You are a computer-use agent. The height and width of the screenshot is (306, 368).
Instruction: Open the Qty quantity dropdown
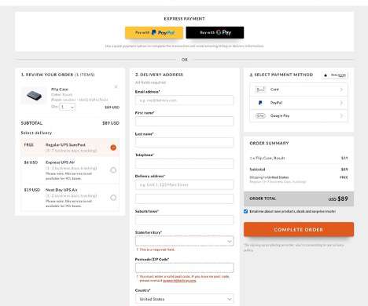pyautogui.click(x=68, y=107)
